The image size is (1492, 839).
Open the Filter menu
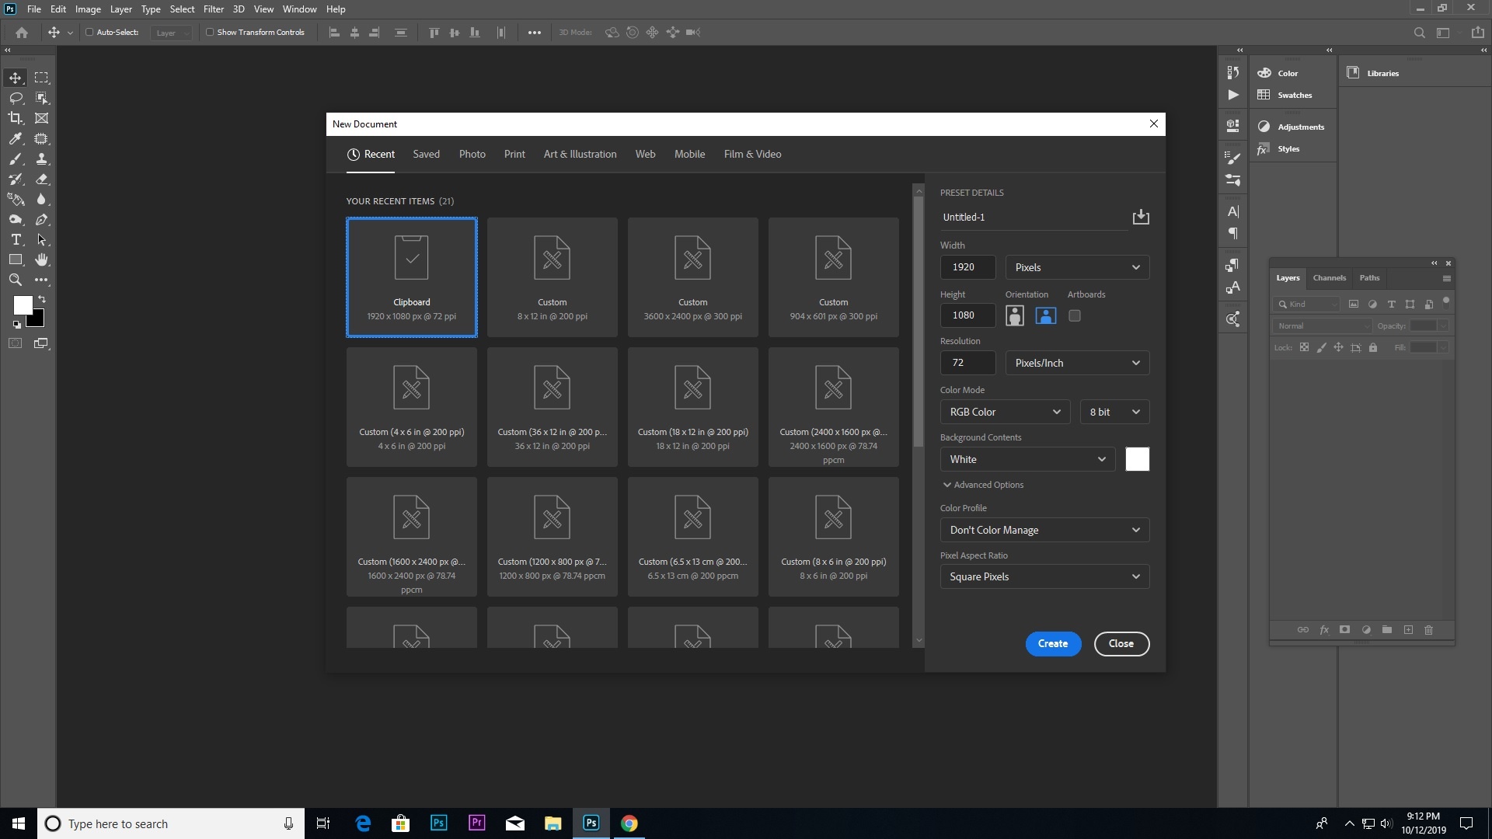(x=213, y=9)
